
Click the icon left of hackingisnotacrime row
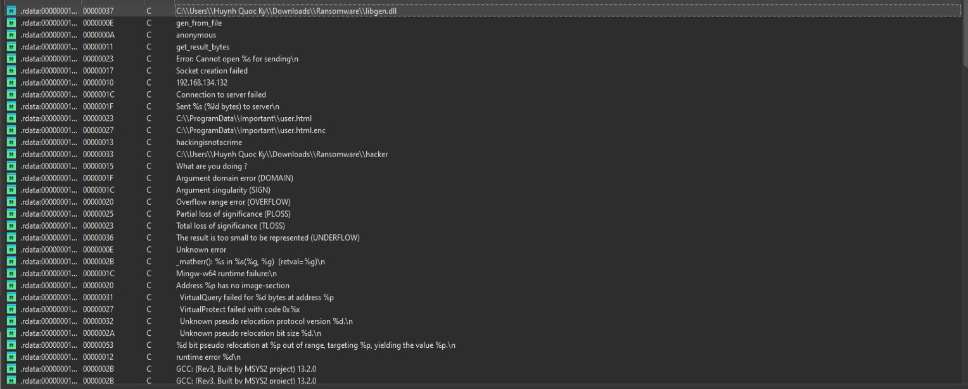point(11,142)
